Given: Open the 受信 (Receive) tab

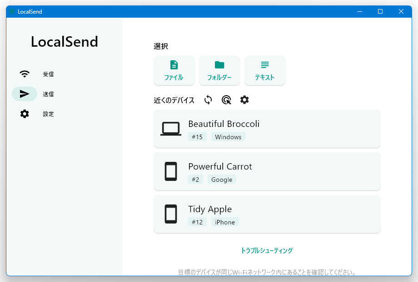Looking at the screenshot, I should pos(48,74).
